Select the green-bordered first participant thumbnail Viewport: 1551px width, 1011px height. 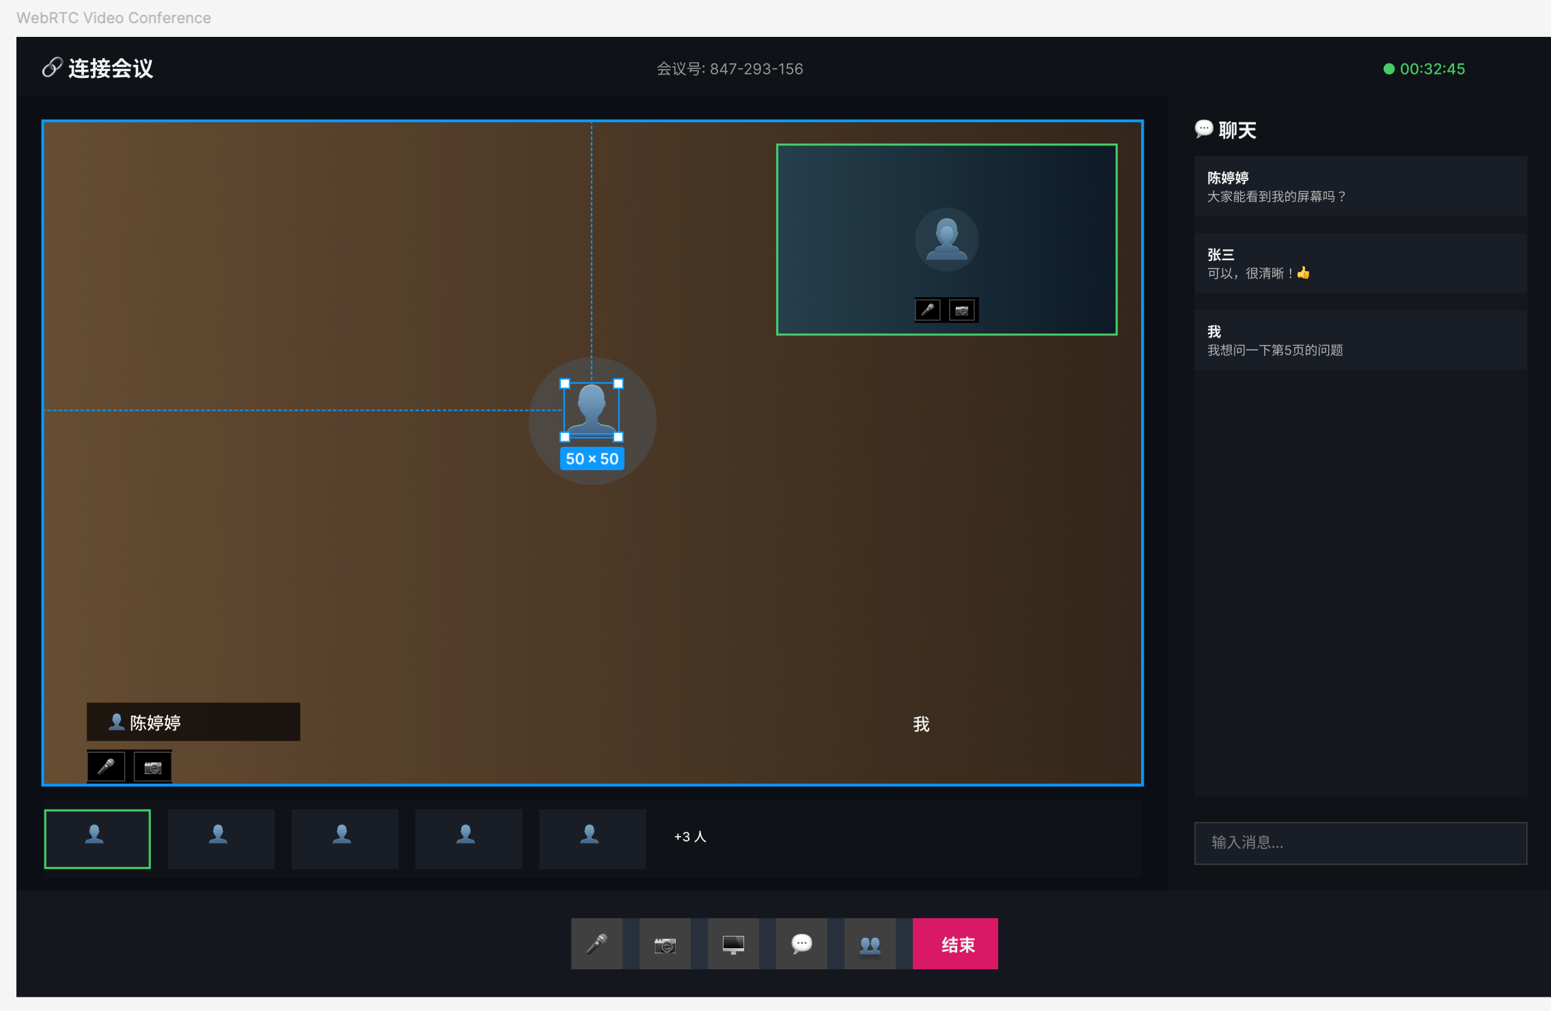(x=97, y=838)
